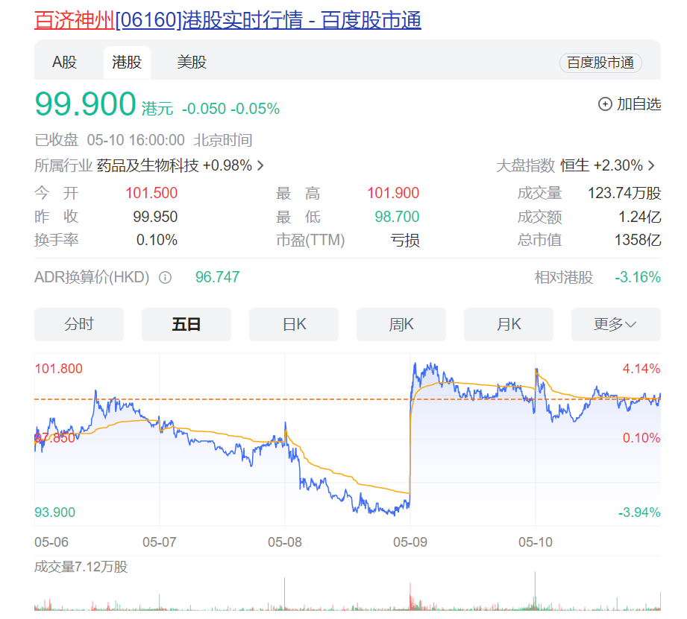Show the 分时 intraday chart

pyautogui.click(x=79, y=324)
